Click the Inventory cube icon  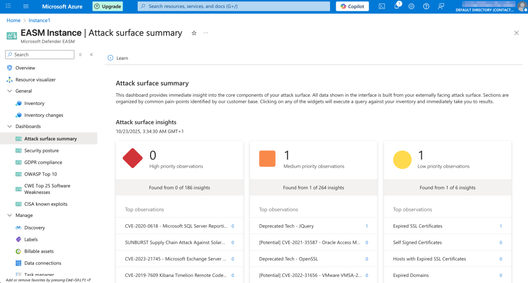19,103
